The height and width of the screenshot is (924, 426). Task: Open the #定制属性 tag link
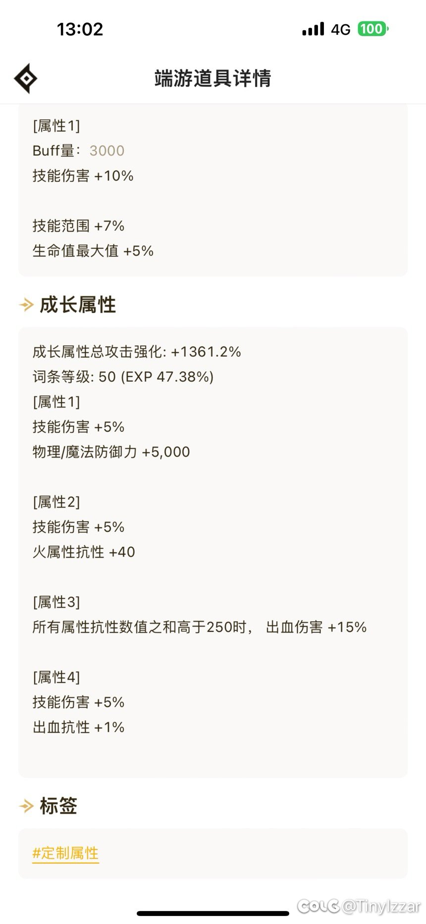[65, 853]
